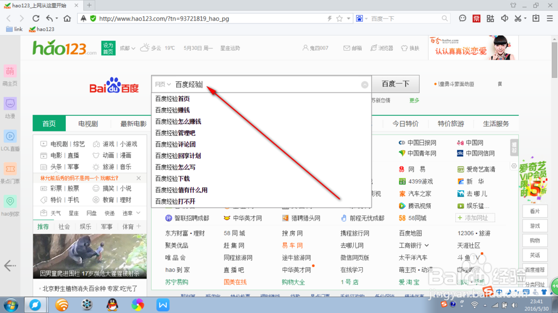Bookmark page with the star icon
This screenshot has height=313, width=558.
[339, 18]
